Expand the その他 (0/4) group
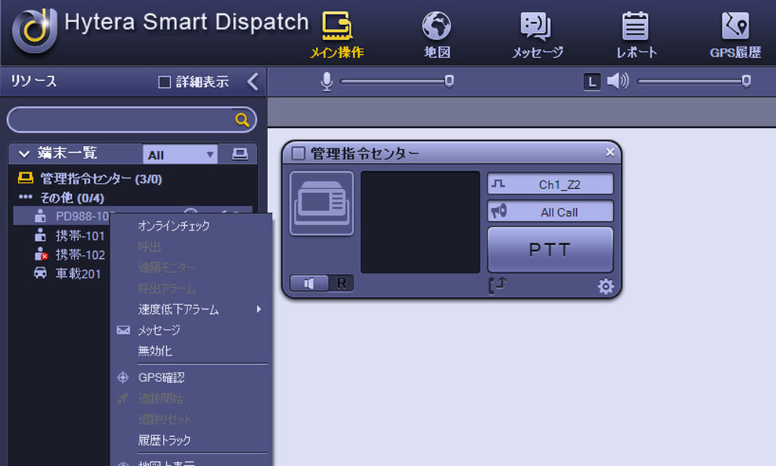Image resolution: width=776 pixels, height=466 pixels. (x=72, y=198)
